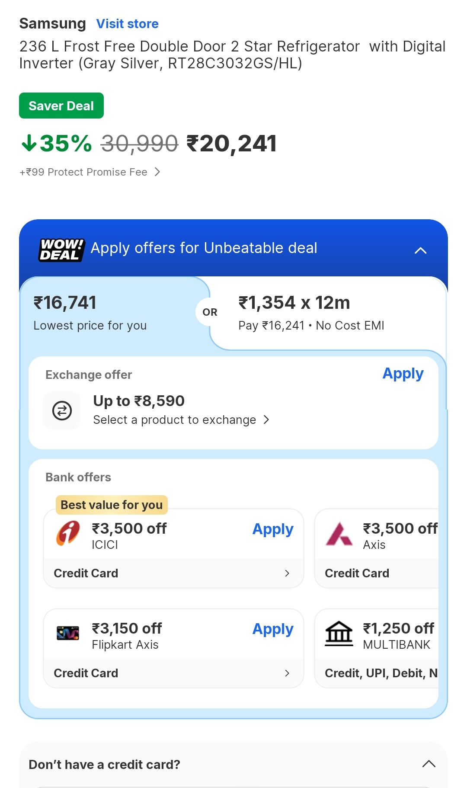Viewport: 467px width, 788px height.
Task: Apply the Exchange offer
Action: tap(403, 374)
